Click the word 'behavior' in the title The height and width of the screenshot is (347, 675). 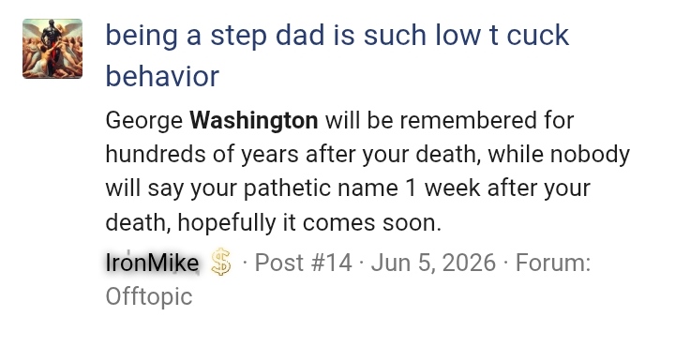click(x=162, y=76)
